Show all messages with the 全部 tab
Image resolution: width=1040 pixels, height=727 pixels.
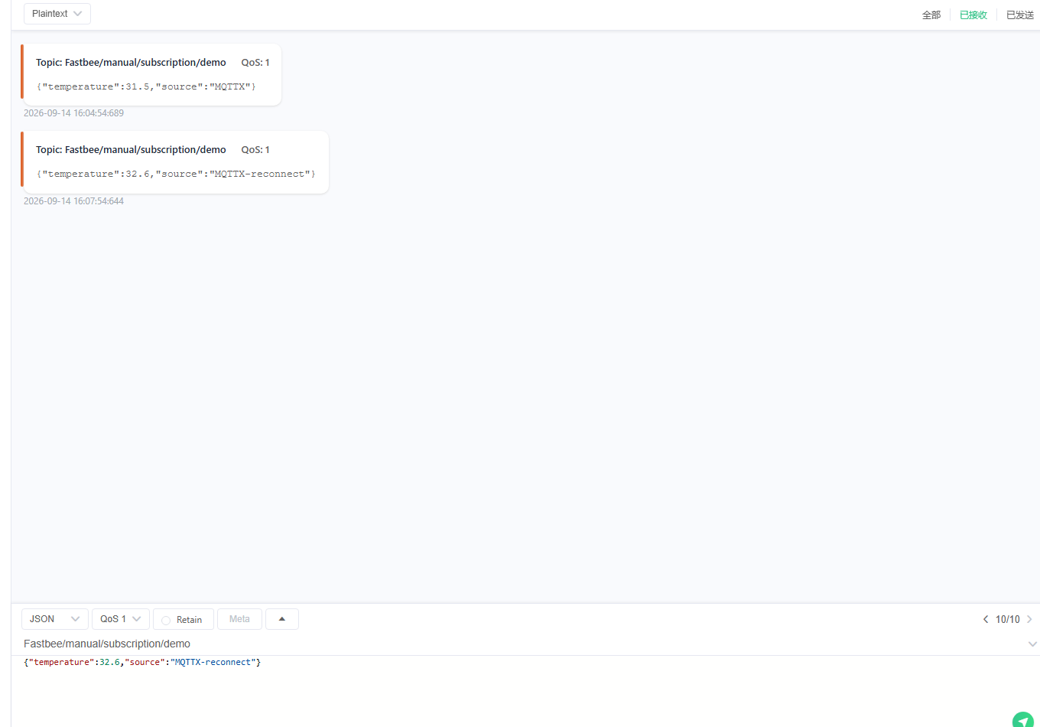[x=931, y=15]
